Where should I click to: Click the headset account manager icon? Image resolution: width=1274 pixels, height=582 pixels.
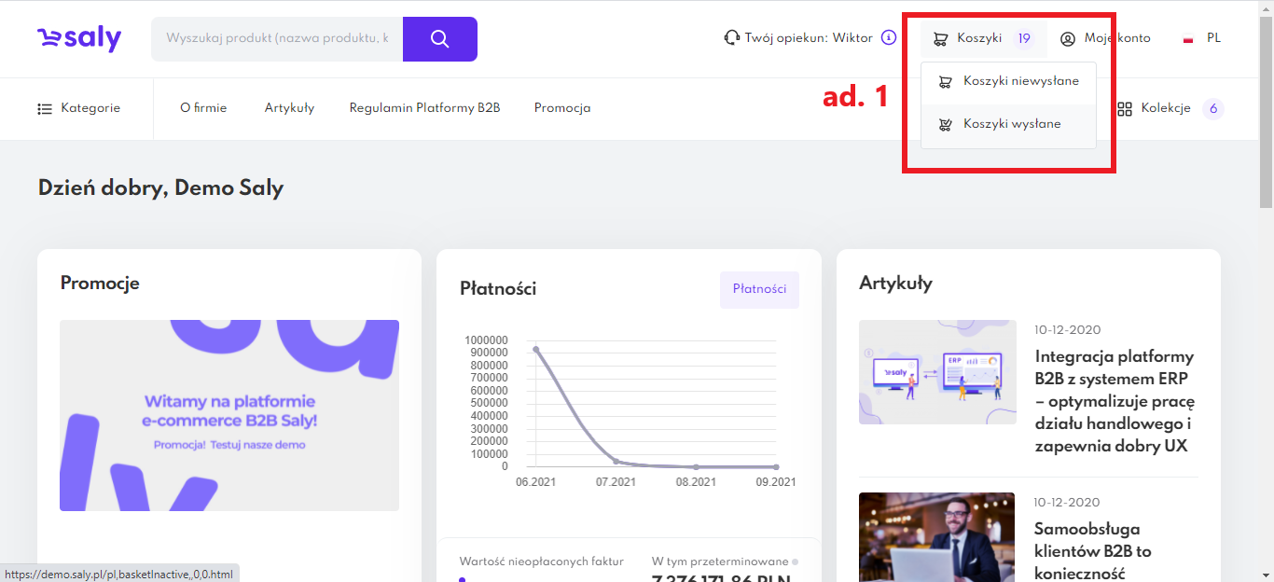(x=732, y=38)
